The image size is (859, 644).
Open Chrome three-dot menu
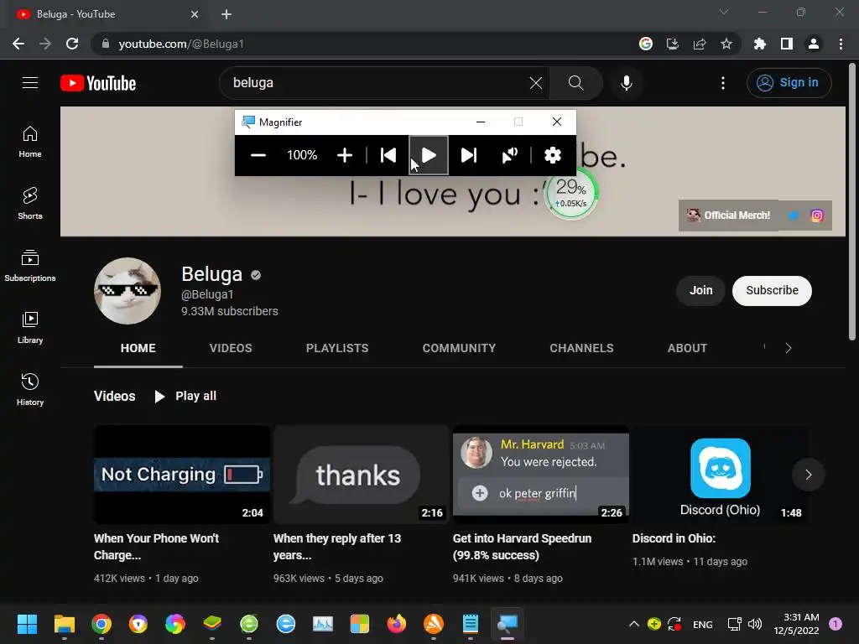841,44
